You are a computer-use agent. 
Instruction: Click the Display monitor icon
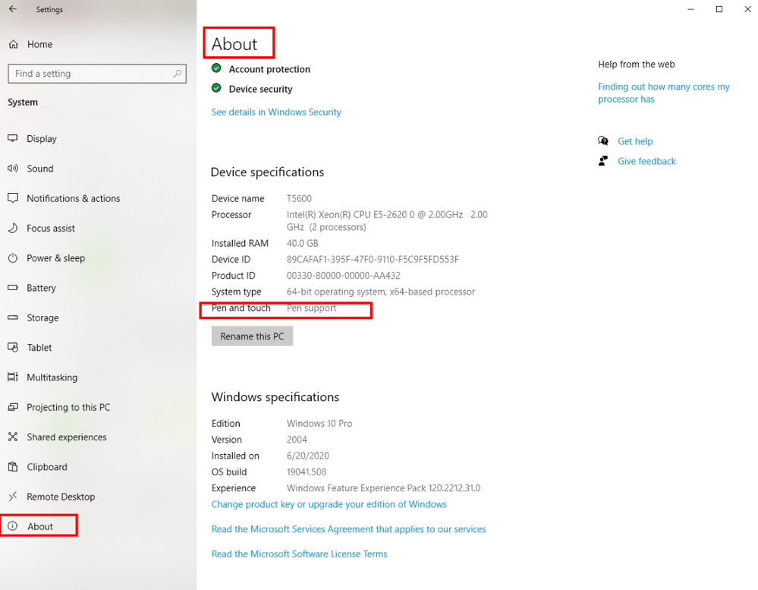[13, 138]
